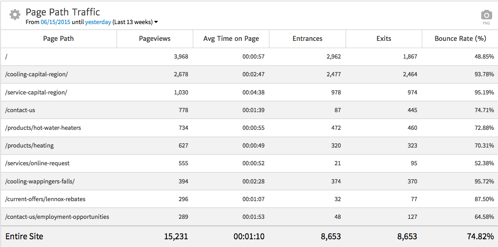This screenshot has width=498, height=247.
Task: Click the /products/heating page path
Action: pos(29,146)
